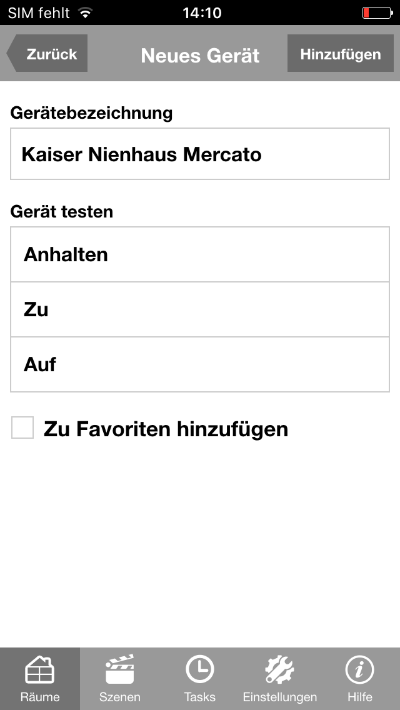Switch to the Einstellungen tab label
The width and height of the screenshot is (400, 710).
(x=280, y=697)
